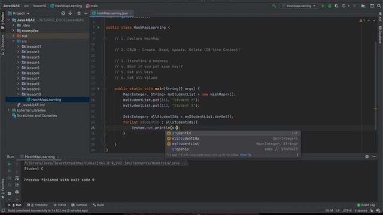Open the profiler run icon
The width and height of the screenshot is (383, 215).
coord(344,6)
